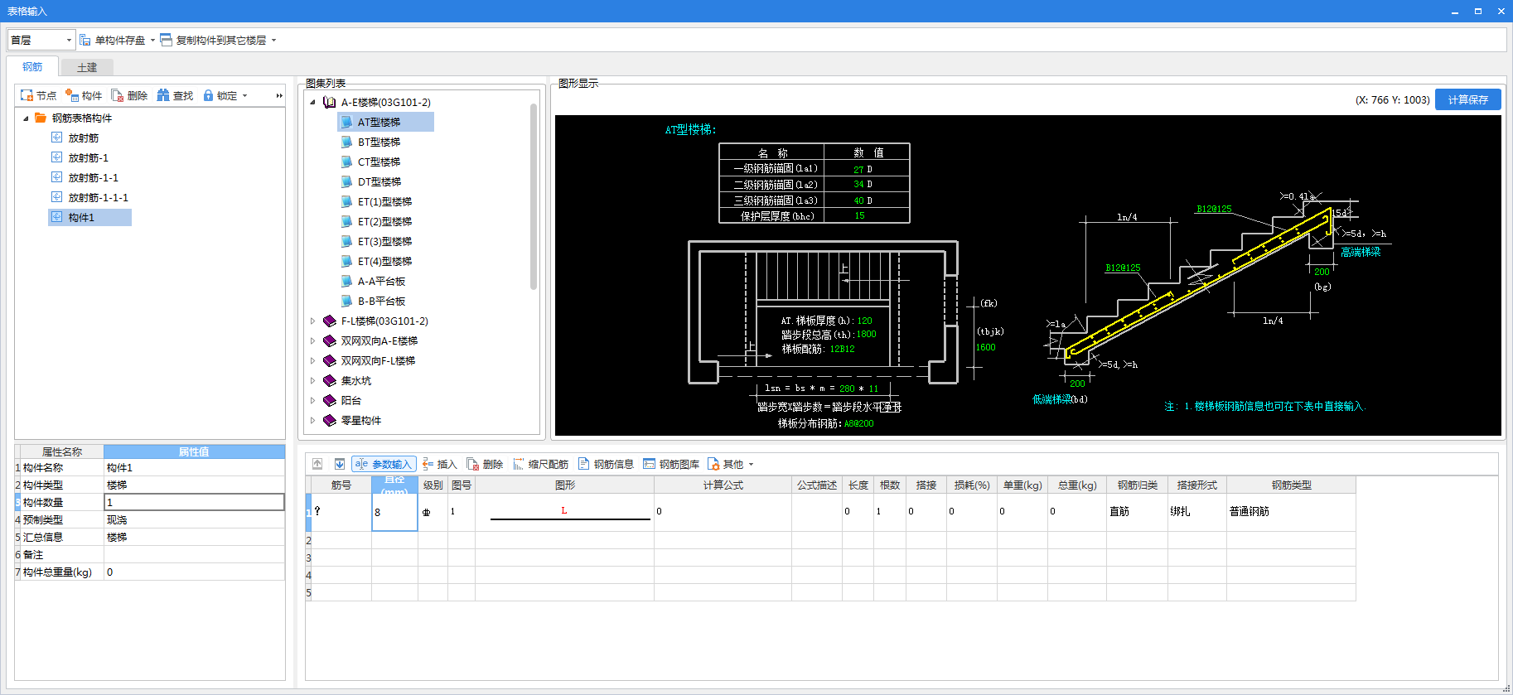Select BT型楼梯 atlas item
This screenshot has width=1513, height=695.
(379, 142)
